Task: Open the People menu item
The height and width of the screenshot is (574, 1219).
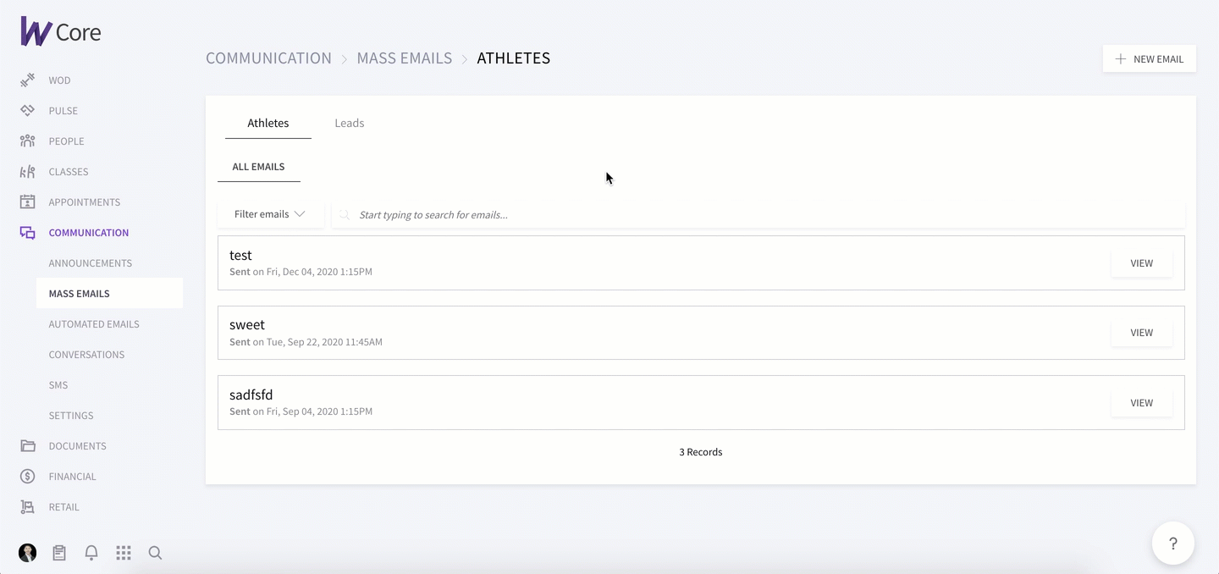Action: [66, 141]
